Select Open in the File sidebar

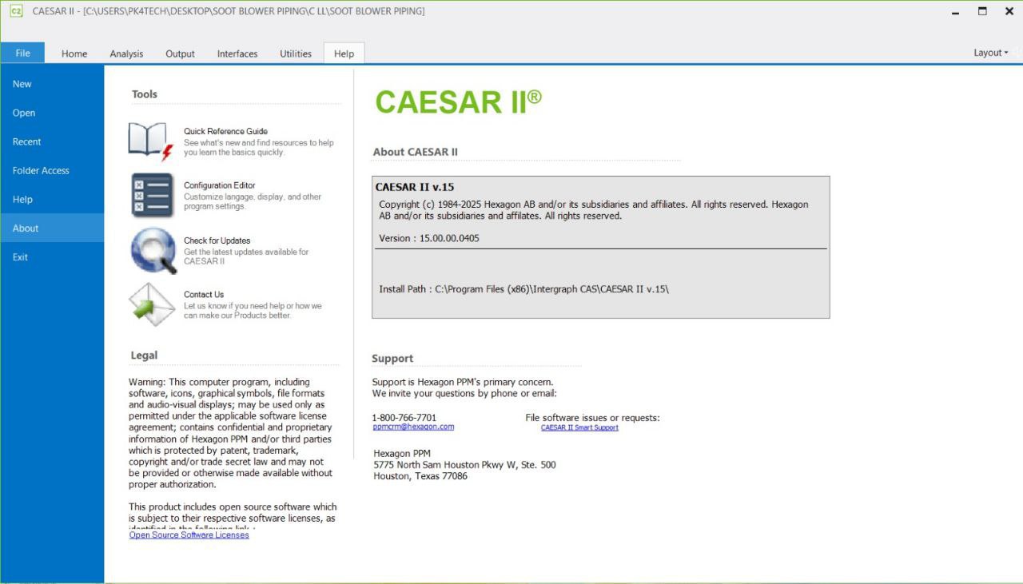[x=24, y=113]
